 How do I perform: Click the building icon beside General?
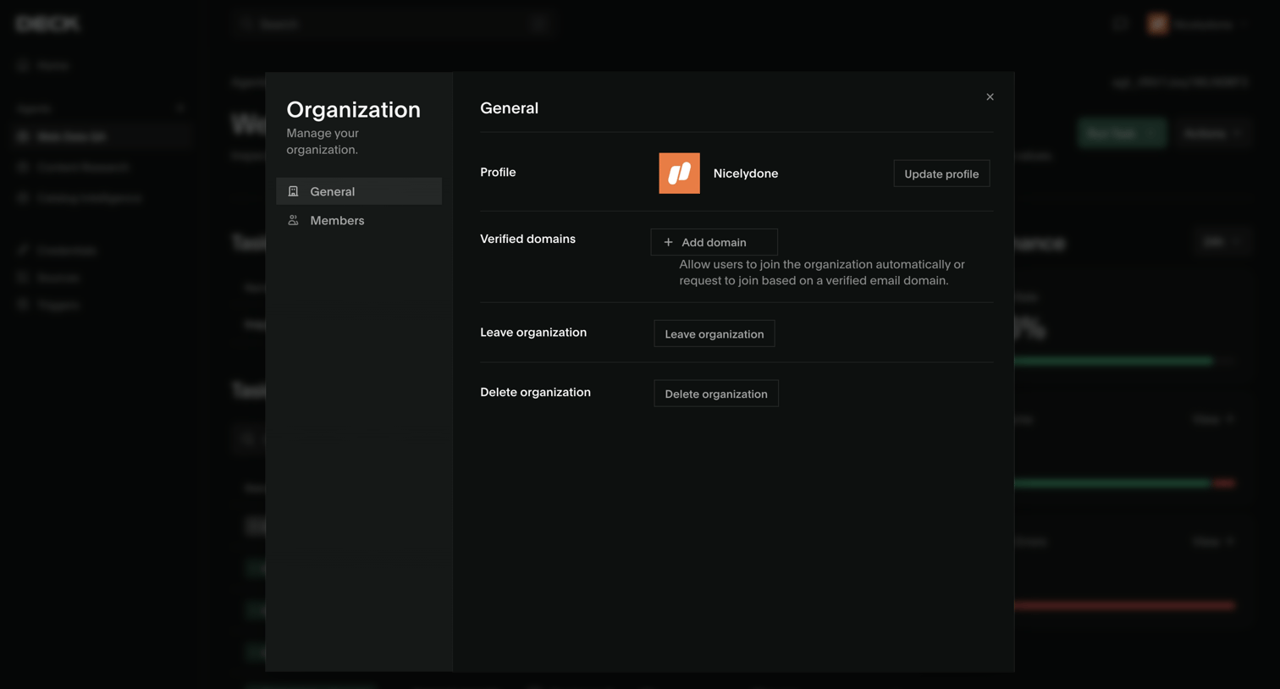click(x=293, y=191)
